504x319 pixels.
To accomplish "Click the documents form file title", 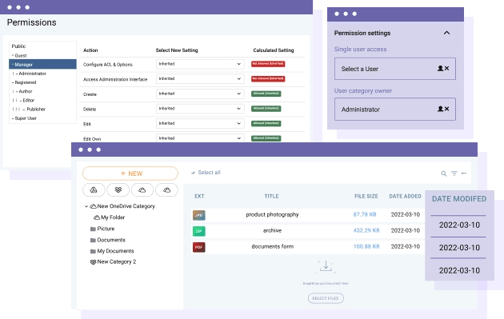I will pos(272,246).
